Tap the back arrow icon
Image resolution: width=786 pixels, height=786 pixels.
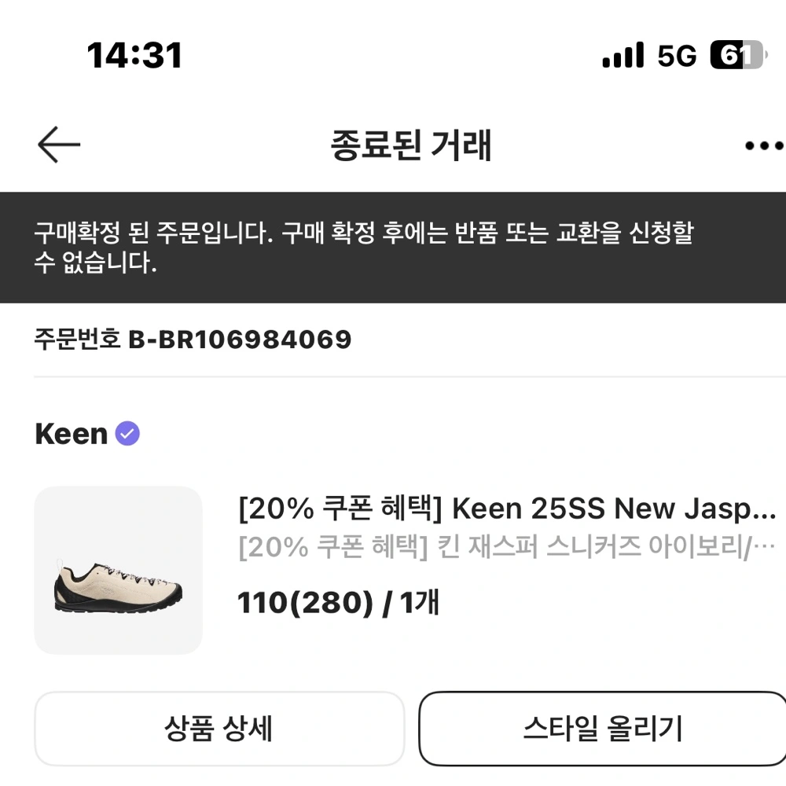point(59,145)
